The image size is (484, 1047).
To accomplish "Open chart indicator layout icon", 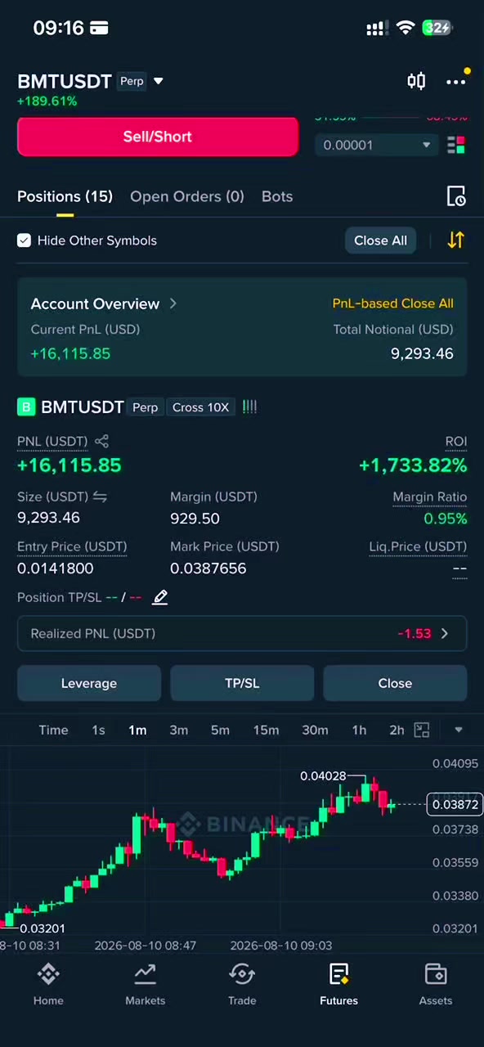I will pos(422,730).
